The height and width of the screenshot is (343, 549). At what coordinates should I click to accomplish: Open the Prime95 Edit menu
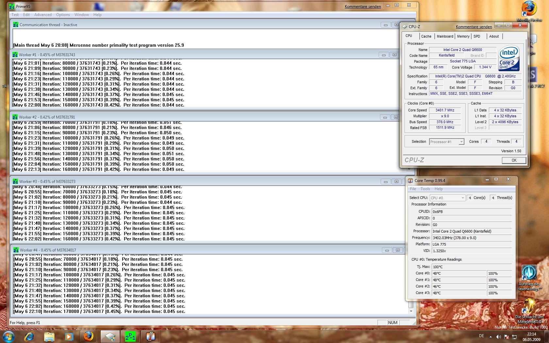(x=26, y=15)
